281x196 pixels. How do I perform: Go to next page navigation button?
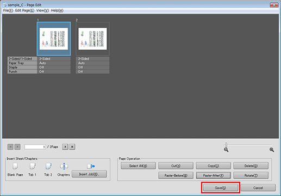65,147
